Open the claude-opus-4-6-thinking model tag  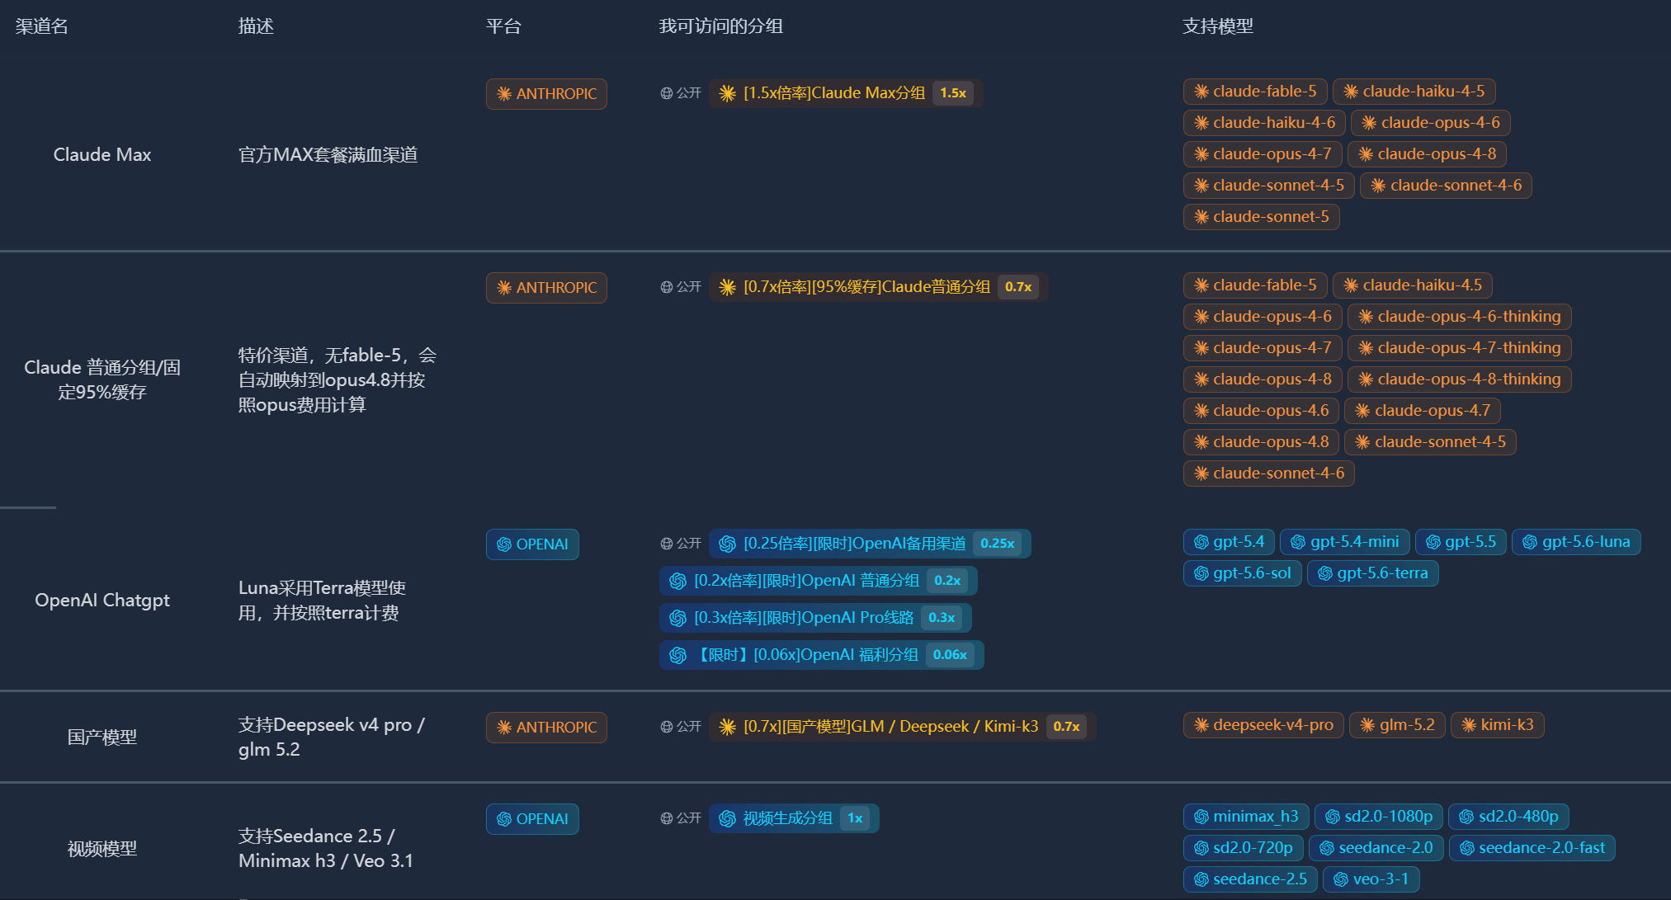(x=1459, y=317)
